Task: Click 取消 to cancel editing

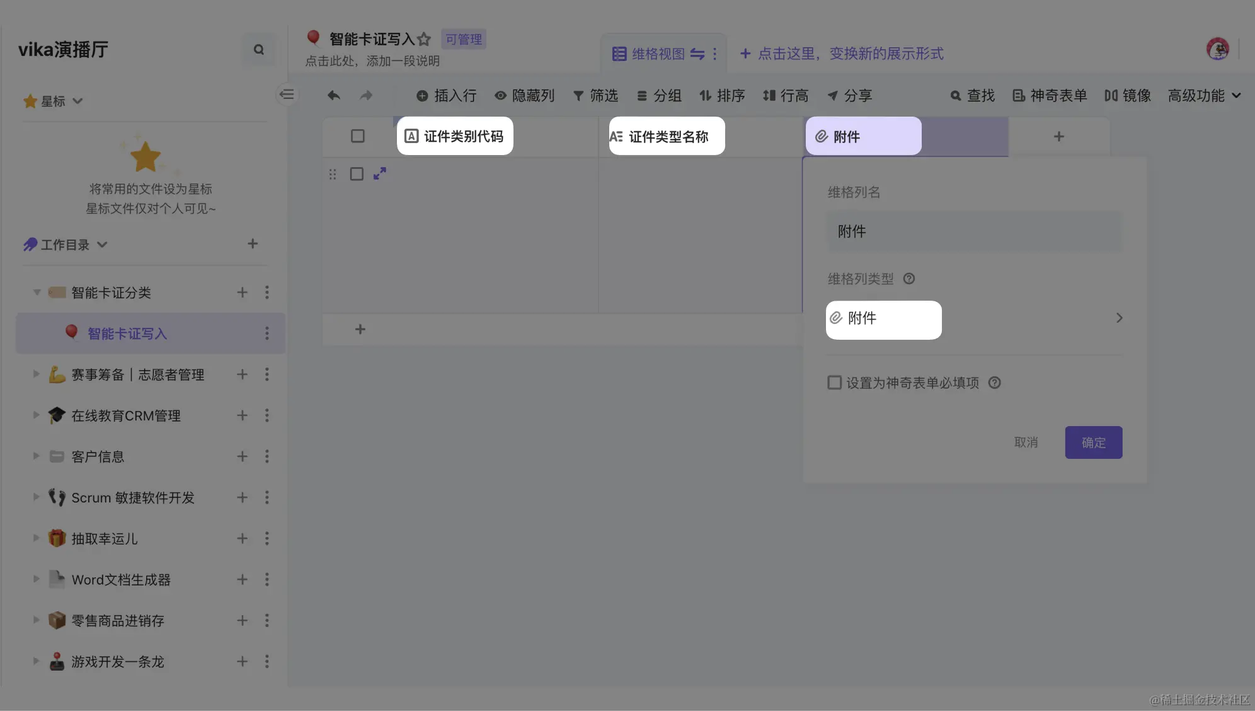Action: tap(1026, 442)
